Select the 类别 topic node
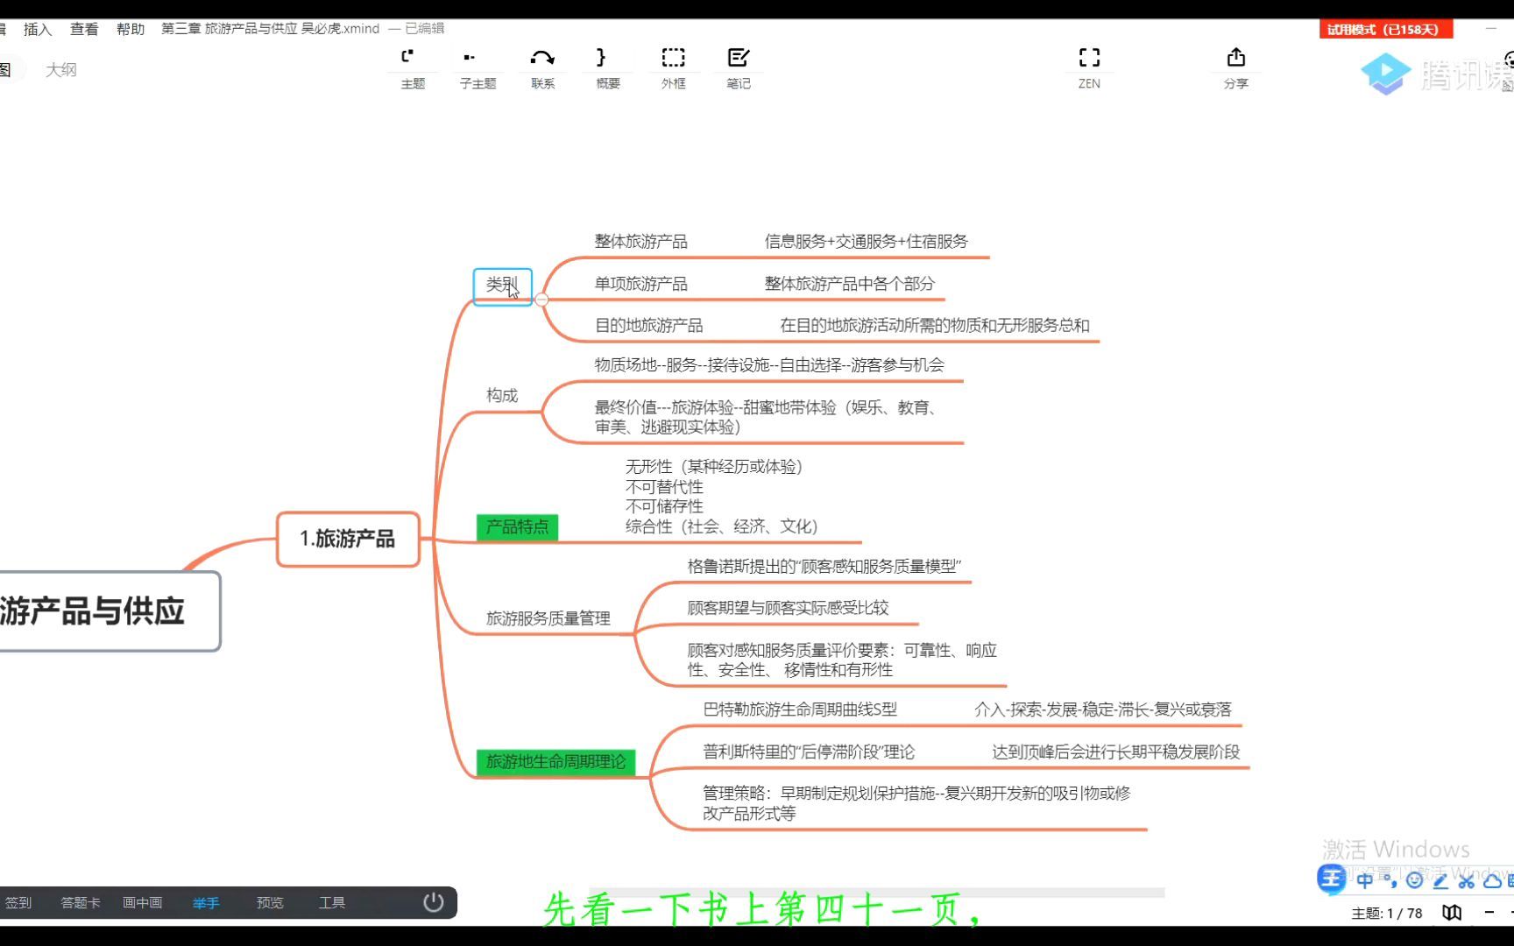This screenshot has width=1514, height=946. (x=502, y=286)
